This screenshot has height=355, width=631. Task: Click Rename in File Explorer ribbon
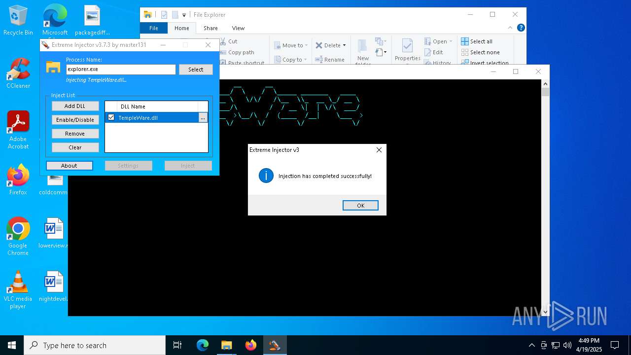coord(330,60)
